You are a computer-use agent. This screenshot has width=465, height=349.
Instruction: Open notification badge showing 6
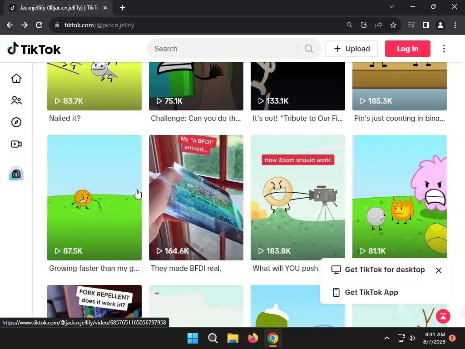click(452, 338)
